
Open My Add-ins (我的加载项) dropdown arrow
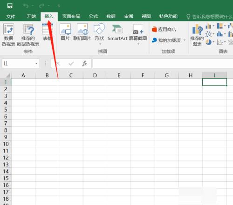coord(185,40)
